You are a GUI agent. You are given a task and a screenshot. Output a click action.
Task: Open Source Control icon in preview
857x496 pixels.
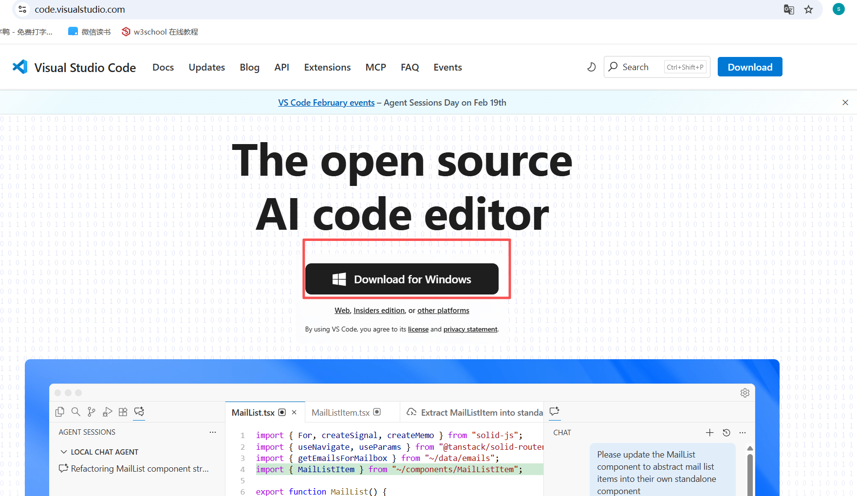pos(91,412)
